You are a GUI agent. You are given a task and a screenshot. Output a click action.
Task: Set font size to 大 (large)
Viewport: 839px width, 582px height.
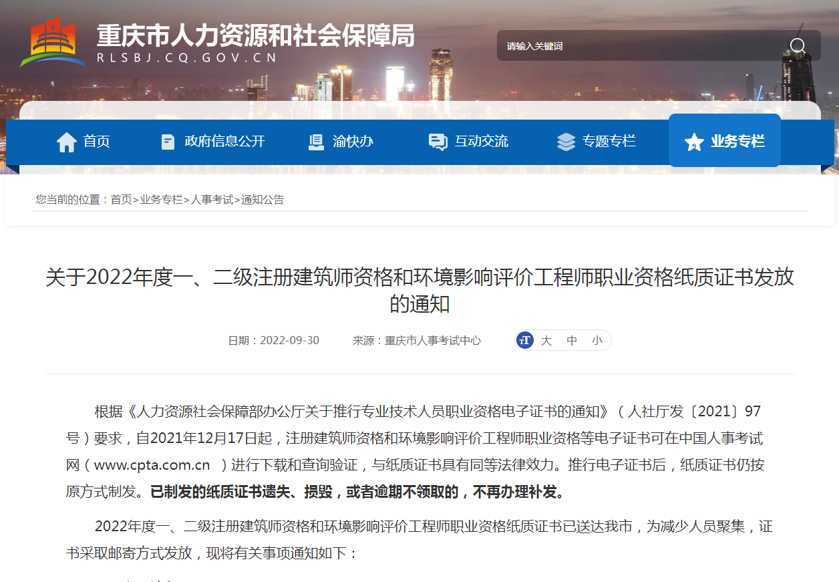[546, 341]
